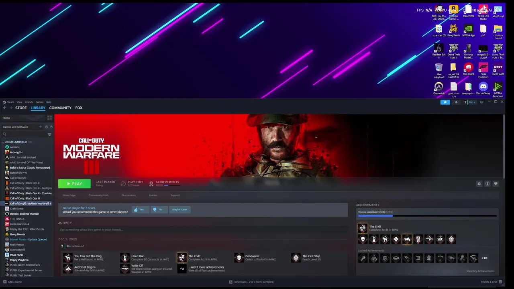Open the FOX profile tab
This screenshot has height=289, width=514.
[79, 108]
